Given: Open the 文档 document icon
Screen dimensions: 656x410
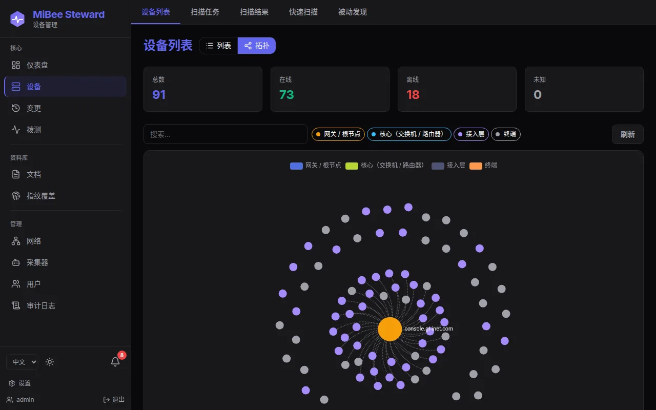Looking at the screenshot, I should point(16,174).
